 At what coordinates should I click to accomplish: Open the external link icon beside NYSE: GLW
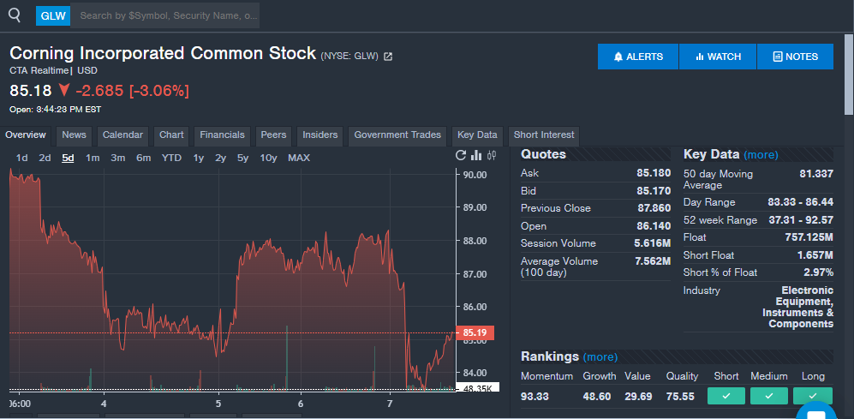pos(388,57)
